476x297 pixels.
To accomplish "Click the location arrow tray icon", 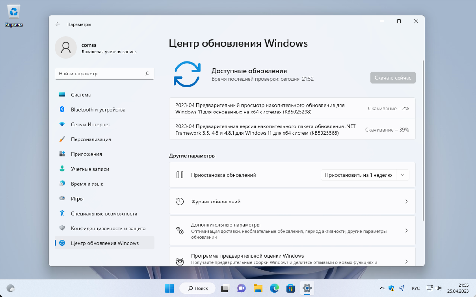I will click(401, 288).
